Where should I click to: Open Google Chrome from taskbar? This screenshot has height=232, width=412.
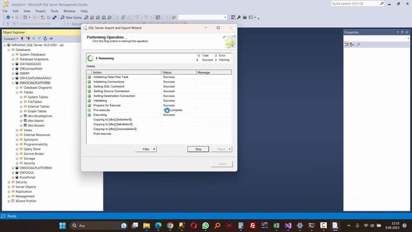tap(170, 226)
